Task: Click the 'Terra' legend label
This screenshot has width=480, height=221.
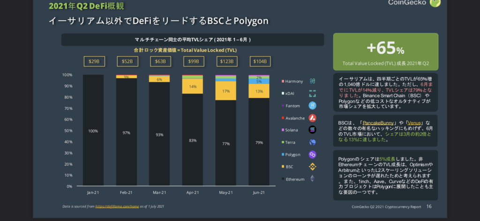Action: [x=290, y=143]
